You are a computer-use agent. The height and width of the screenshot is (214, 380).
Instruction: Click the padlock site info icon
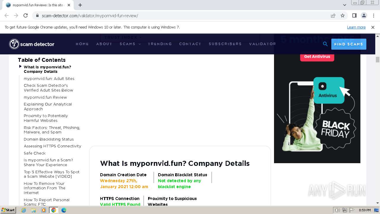(x=37, y=15)
